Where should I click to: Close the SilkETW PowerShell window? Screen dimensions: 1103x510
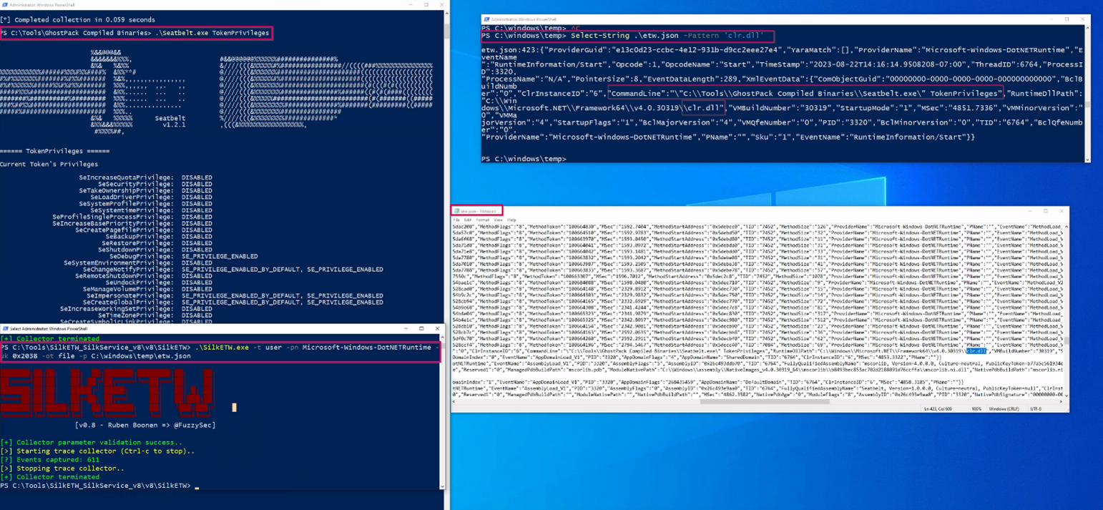437,328
